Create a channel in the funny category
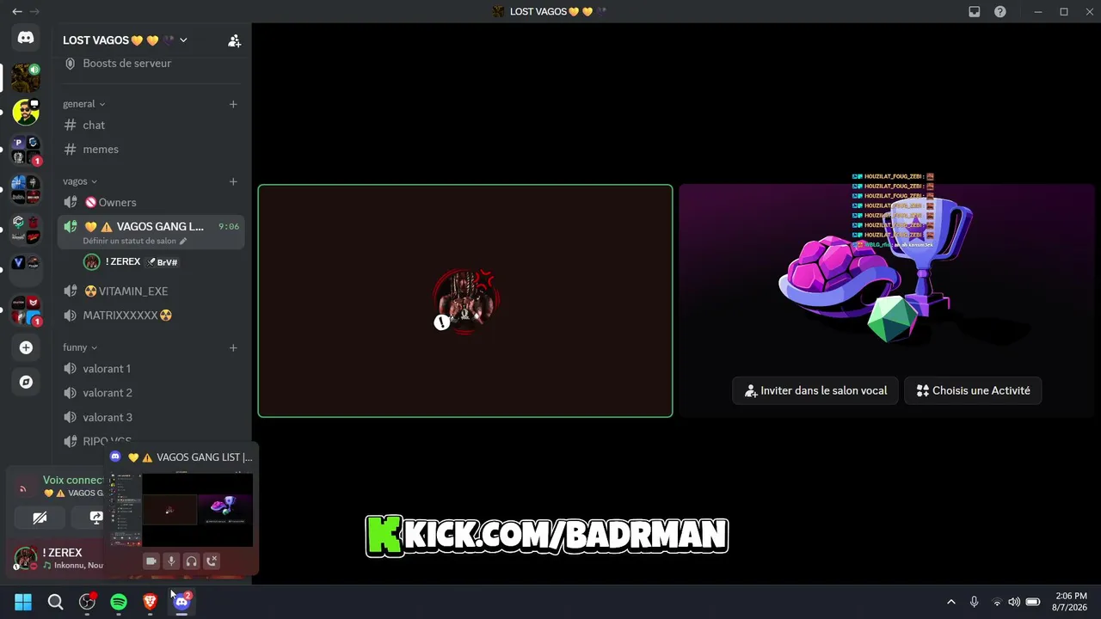Image resolution: width=1101 pixels, height=619 pixels. (233, 347)
